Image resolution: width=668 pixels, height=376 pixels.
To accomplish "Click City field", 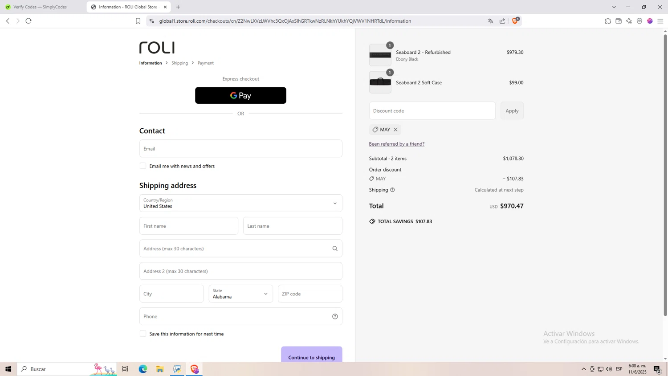I will pyautogui.click(x=171, y=294).
